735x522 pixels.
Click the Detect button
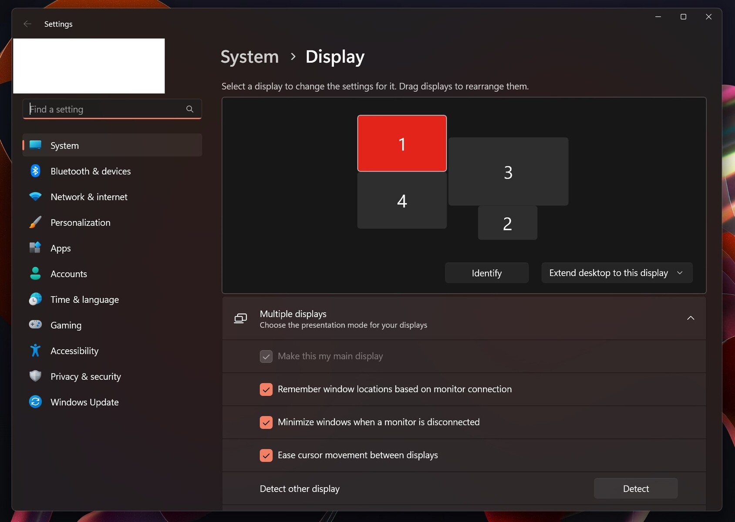point(636,489)
